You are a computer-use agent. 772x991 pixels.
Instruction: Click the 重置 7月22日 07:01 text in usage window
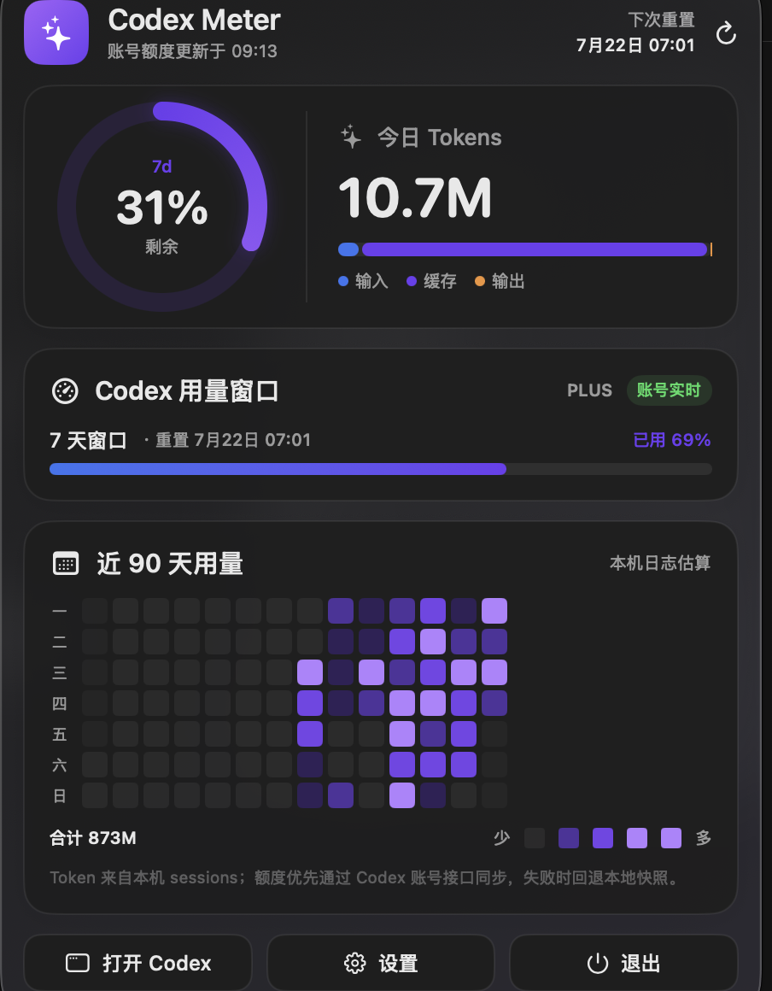click(x=233, y=440)
